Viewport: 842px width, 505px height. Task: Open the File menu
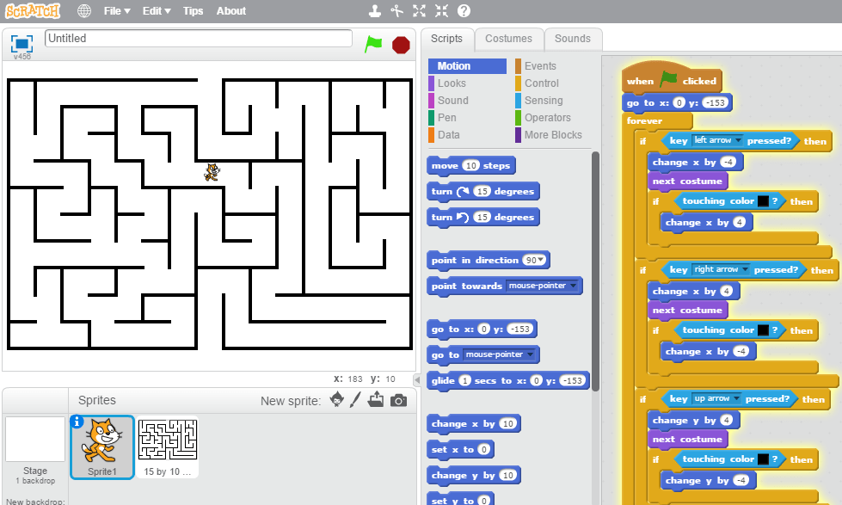pyautogui.click(x=114, y=10)
